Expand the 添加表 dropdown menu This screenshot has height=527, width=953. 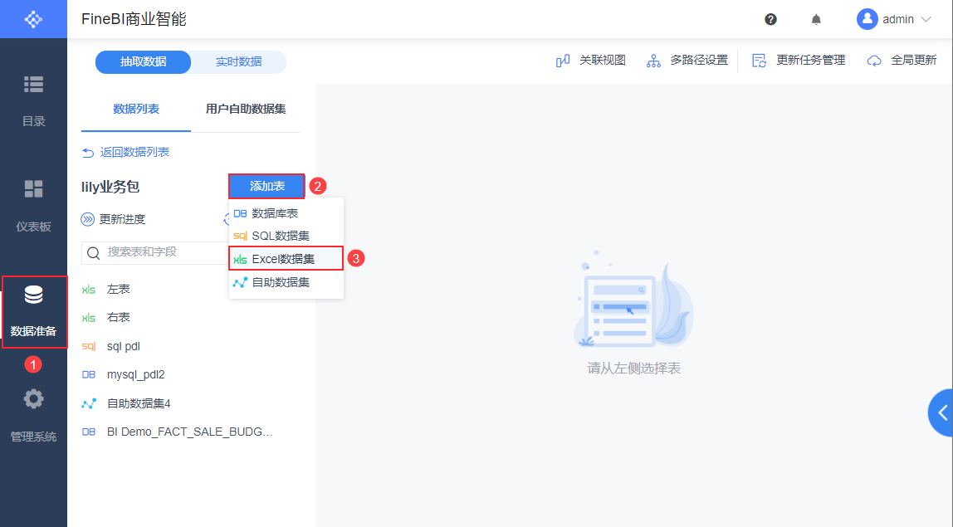point(266,186)
